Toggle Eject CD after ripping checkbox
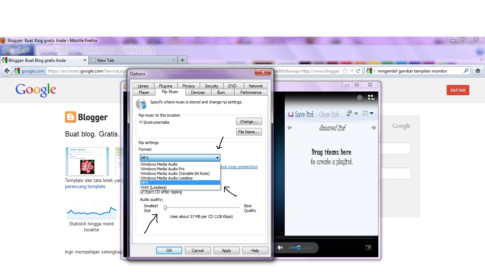 [x=142, y=192]
